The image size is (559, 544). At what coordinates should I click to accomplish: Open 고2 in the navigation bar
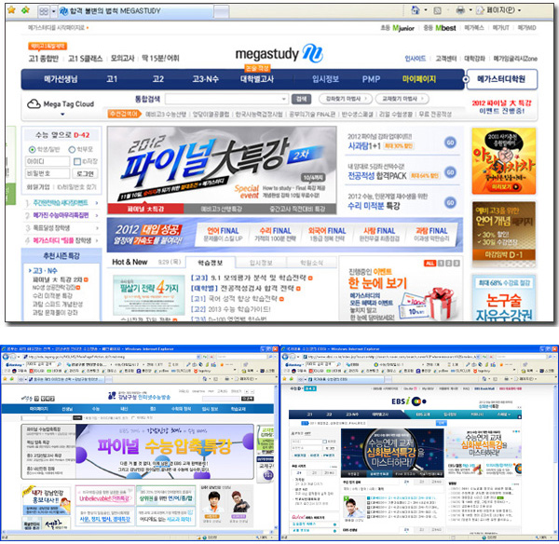158,79
